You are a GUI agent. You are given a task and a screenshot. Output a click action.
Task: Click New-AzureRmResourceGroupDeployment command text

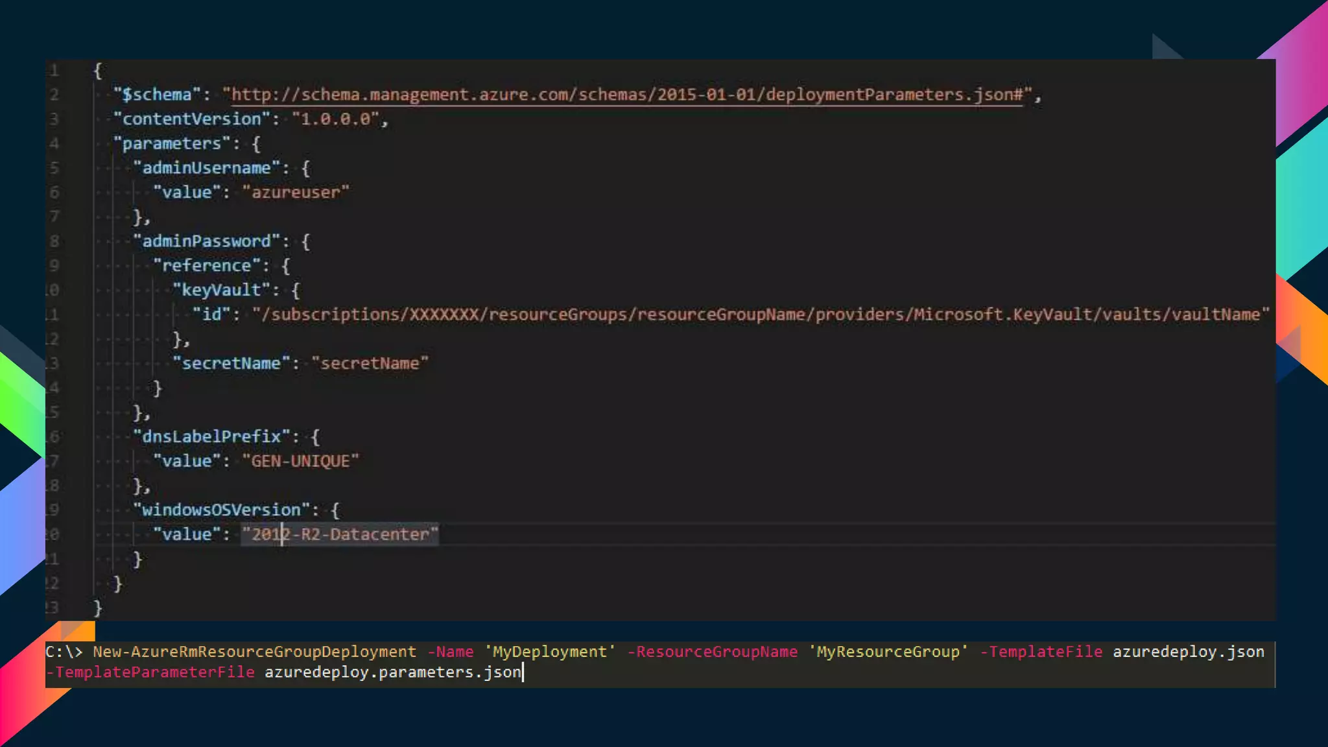point(254,652)
